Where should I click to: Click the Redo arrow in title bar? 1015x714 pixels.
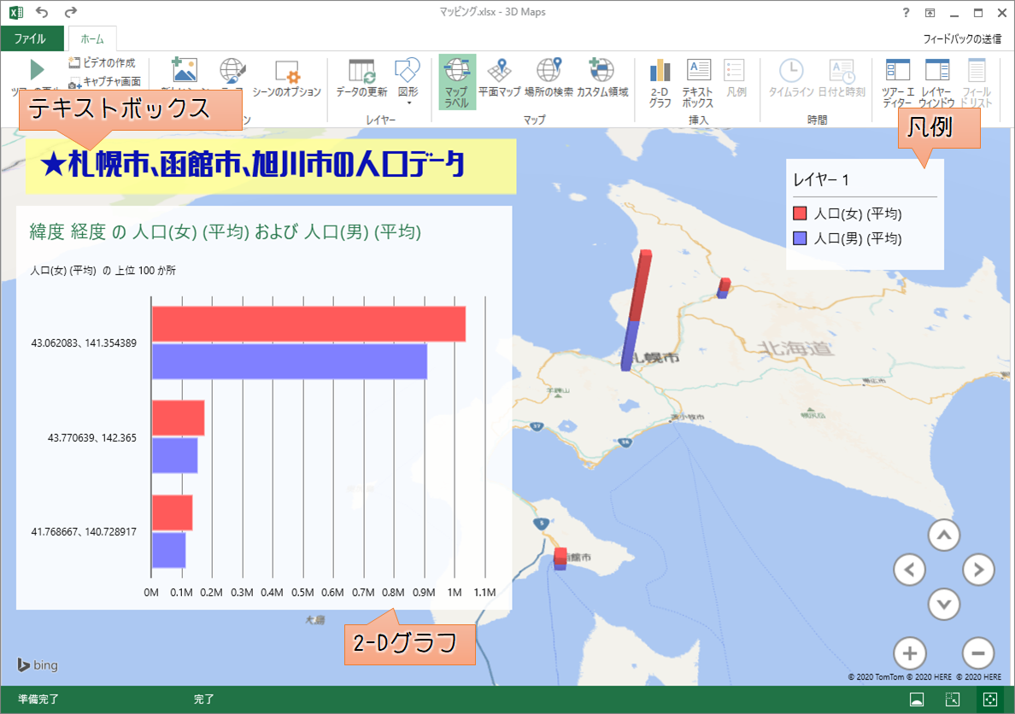(71, 12)
